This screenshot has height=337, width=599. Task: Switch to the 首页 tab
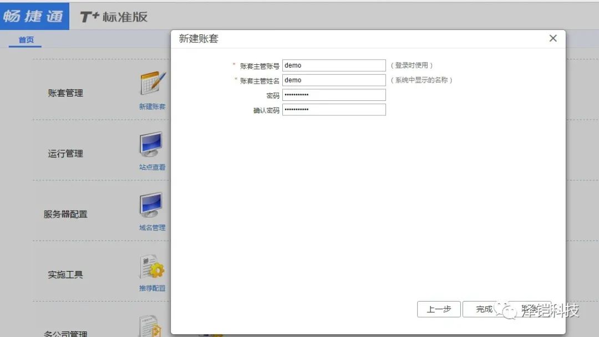[x=26, y=40]
